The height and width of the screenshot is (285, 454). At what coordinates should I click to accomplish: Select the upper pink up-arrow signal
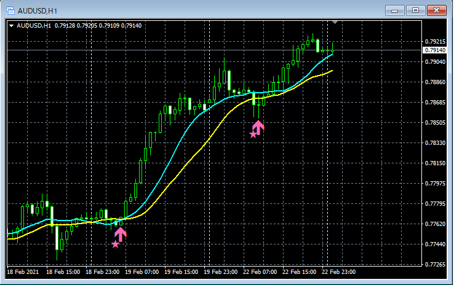click(258, 128)
